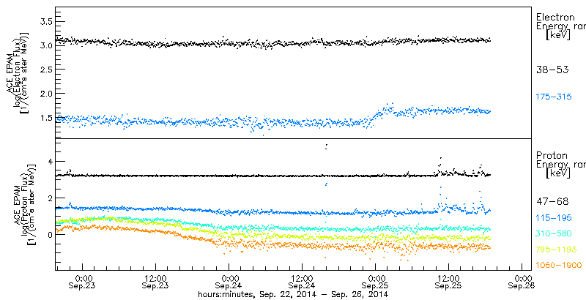The width and height of the screenshot is (586, 300).
Task: Select the 1060-1900 orange legend label
Action: click(559, 266)
